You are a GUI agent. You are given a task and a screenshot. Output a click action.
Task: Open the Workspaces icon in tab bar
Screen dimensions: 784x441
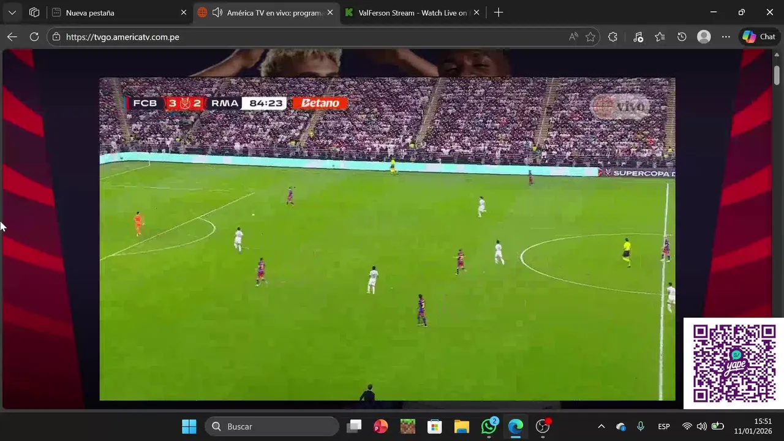pos(34,12)
